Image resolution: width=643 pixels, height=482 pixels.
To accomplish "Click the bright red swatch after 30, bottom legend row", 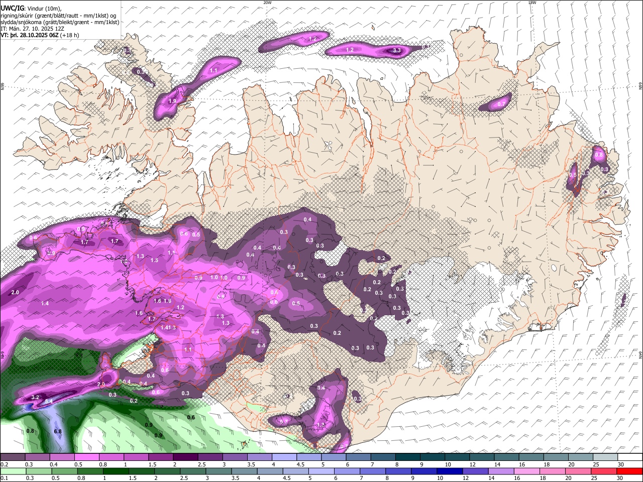I will tap(629, 471).
